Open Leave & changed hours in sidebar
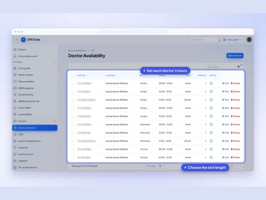This screenshot has width=266, height=200. coord(35,141)
